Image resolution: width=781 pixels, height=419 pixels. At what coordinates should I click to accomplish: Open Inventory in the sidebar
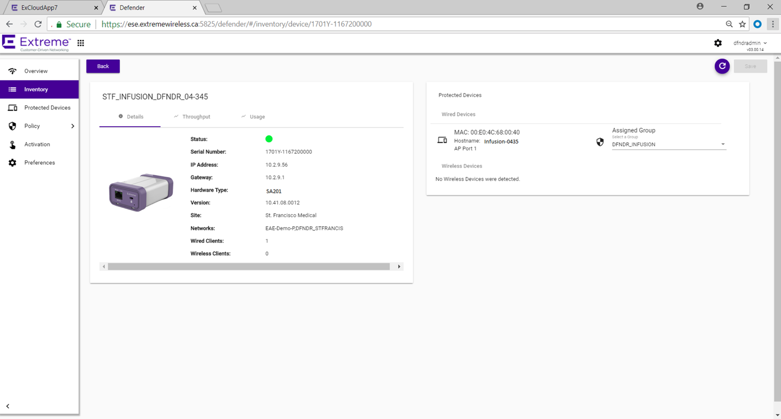(x=39, y=89)
